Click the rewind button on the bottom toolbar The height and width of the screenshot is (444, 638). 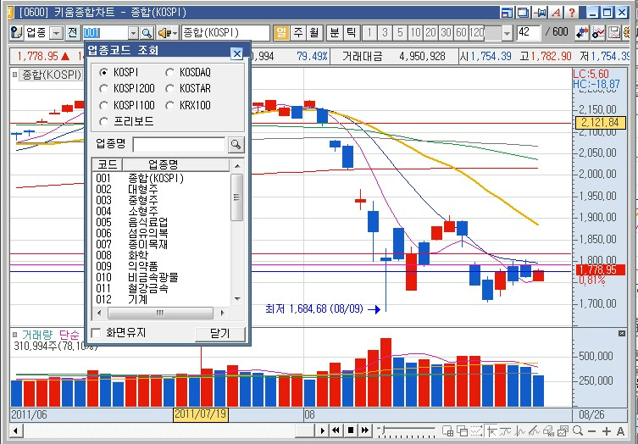pyautogui.click(x=336, y=430)
